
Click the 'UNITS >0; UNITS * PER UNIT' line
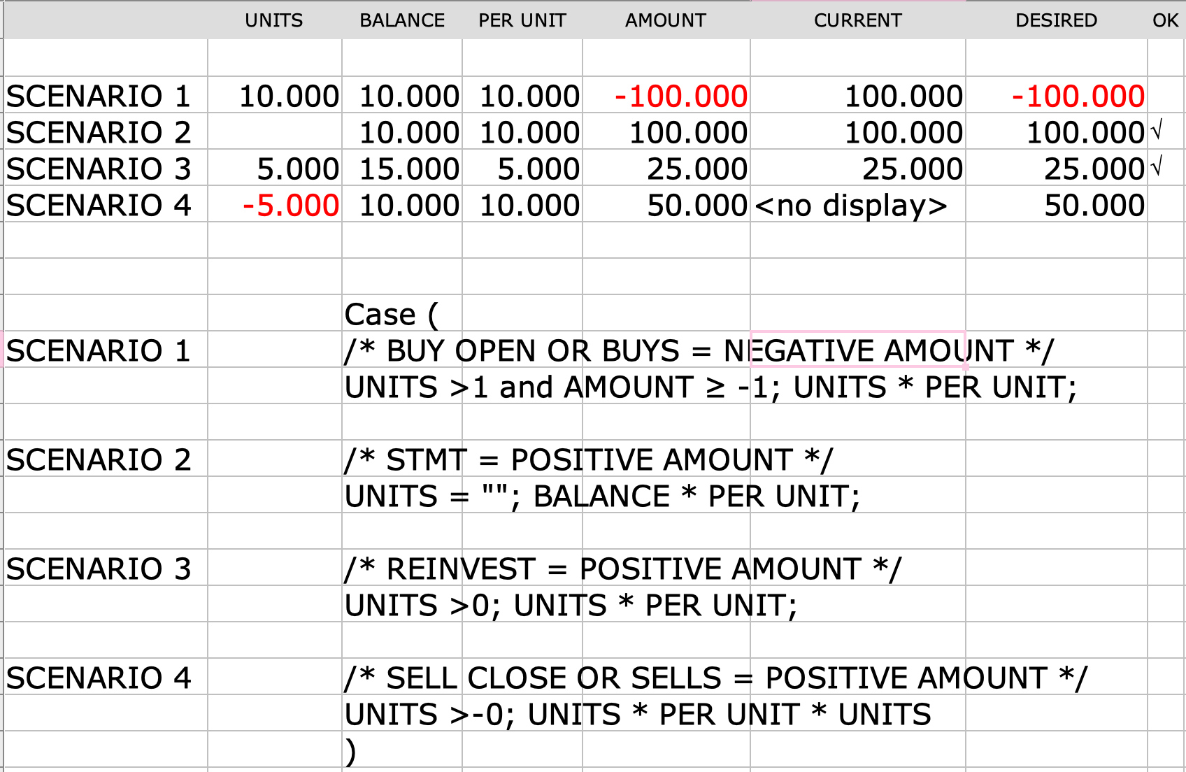tap(571, 605)
